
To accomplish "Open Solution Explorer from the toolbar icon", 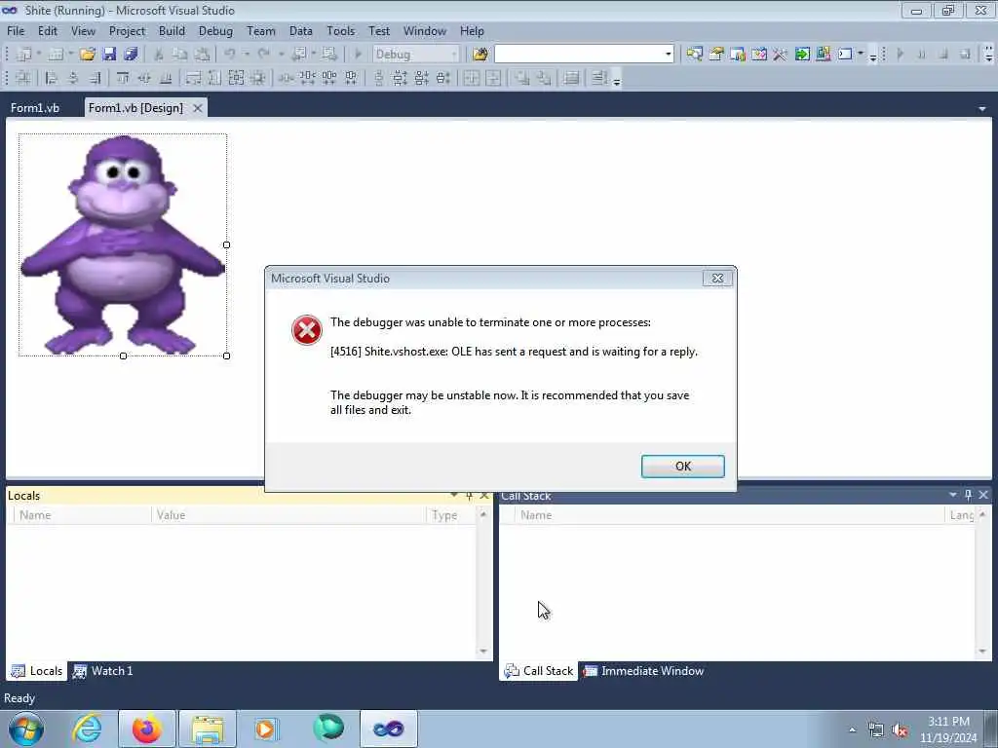I will point(694,55).
